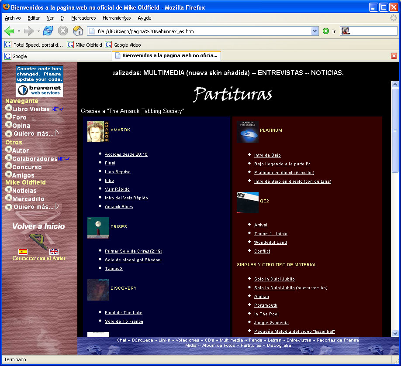The height and width of the screenshot is (366, 401).
Task: Open Intro de Bajo link under Platinum
Action: coord(267,155)
